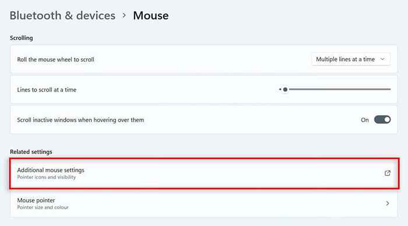
Task: Click Scroll inactive windows when hovering text
Action: [80, 120]
